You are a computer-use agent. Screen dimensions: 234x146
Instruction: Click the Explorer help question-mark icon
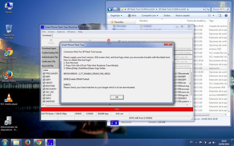pos(226,16)
